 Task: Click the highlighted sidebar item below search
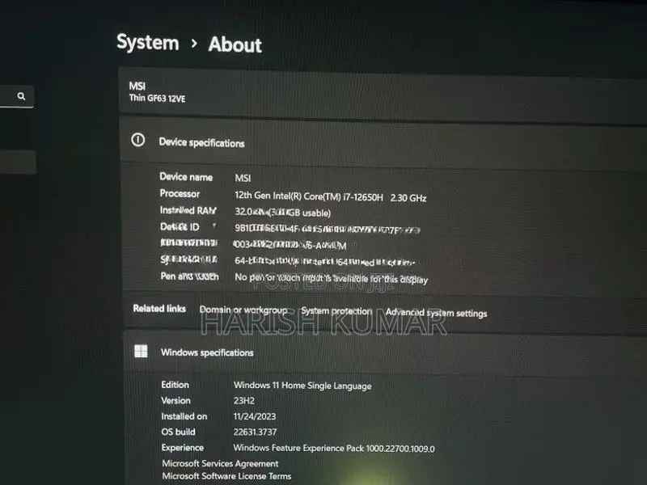(x=18, y=162)
